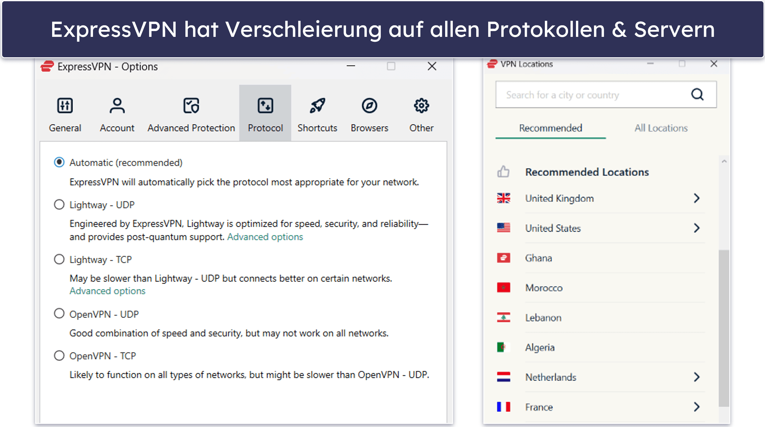Click the Algeria flag icon
Viewport: 765px width, 427px height.
503,347
